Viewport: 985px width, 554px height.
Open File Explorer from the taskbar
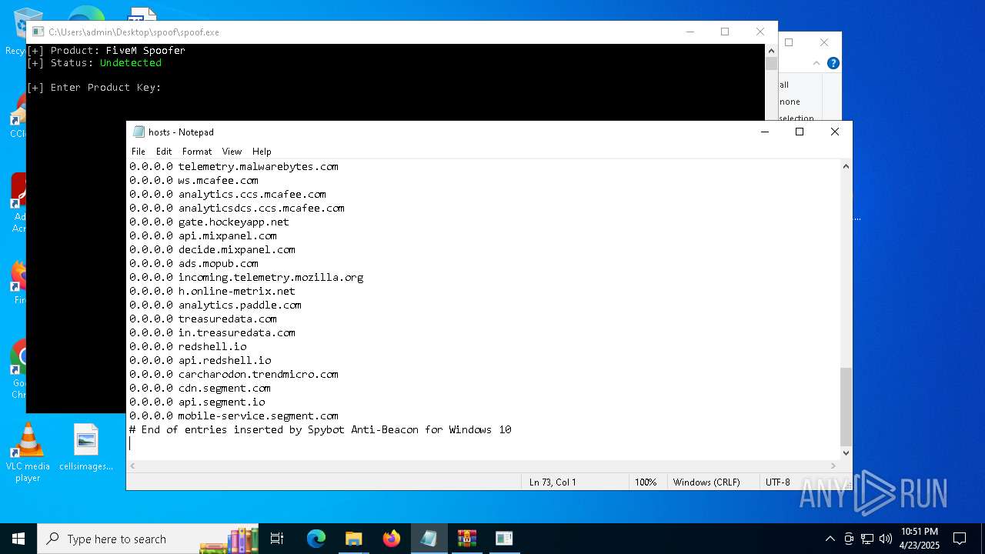click(x=354, y=539)
